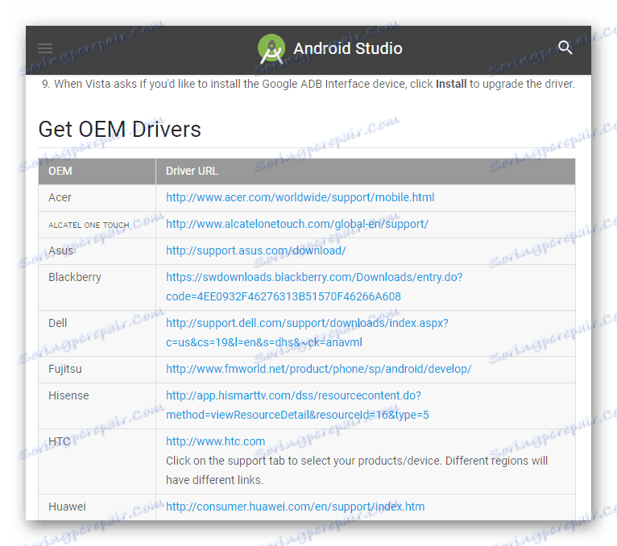Open the Dell support downloads link
The image size is (617, 546).
click(x=307, y=333)
